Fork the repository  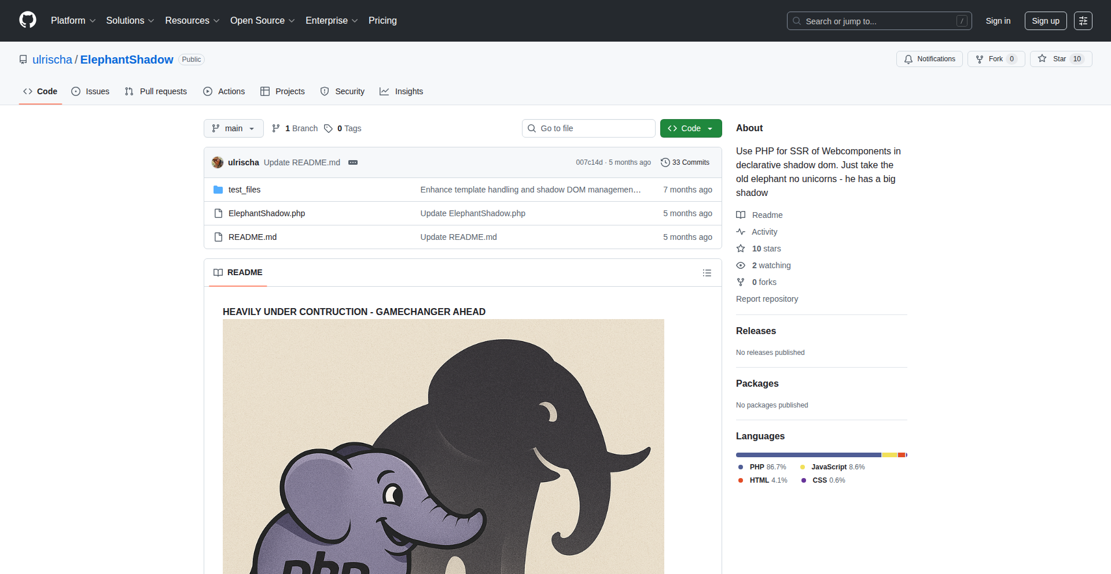pyautogui.click(x=995, y=59)
